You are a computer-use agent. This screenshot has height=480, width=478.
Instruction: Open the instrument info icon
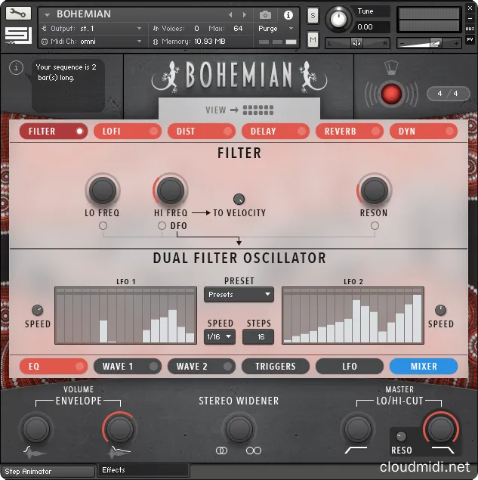[288, 14]
